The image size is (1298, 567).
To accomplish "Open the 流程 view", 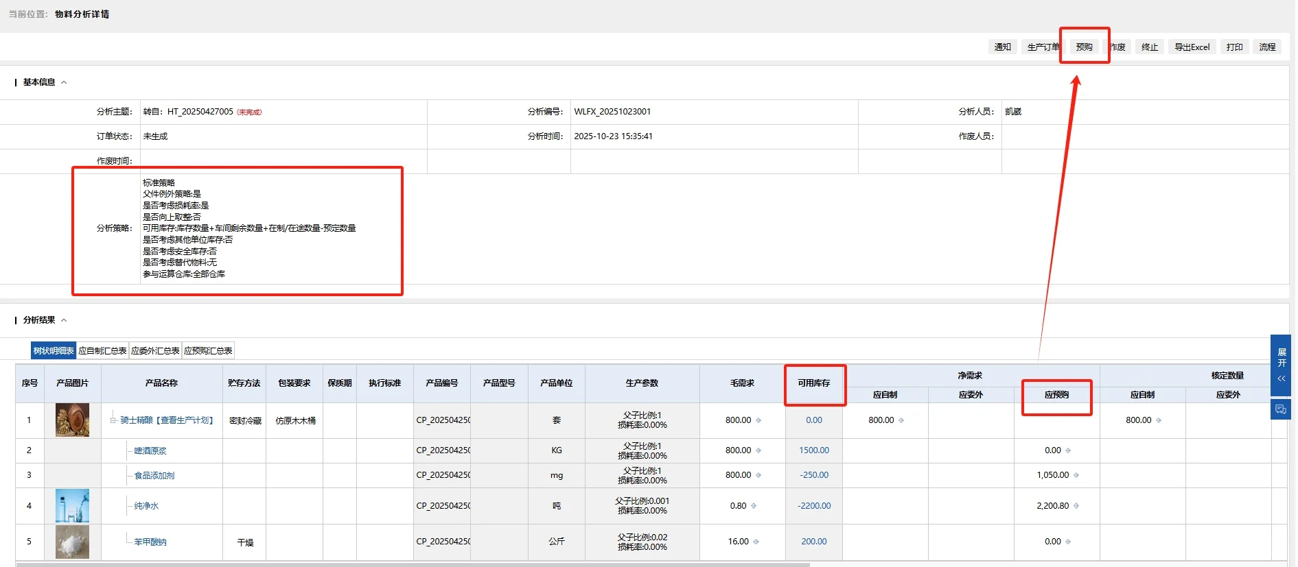I will pos(1267,47).
